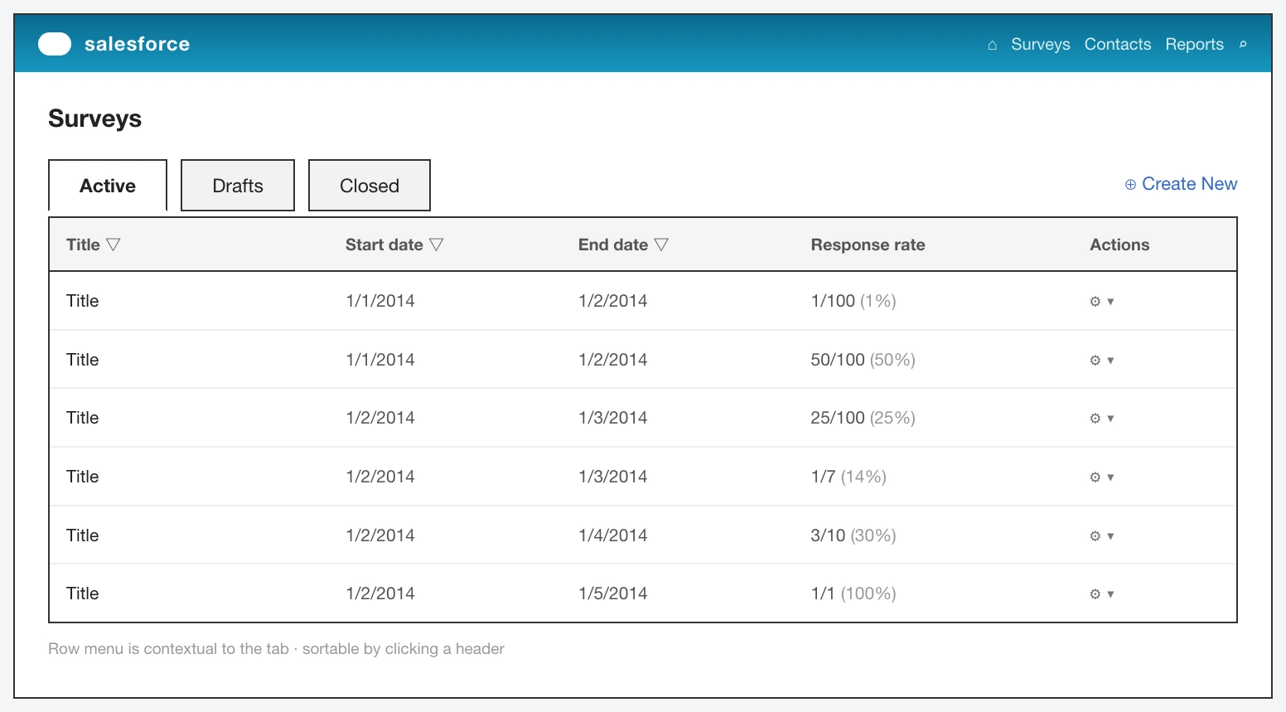Open Surveys in the top navigation
The image size is (1286, 712).
point(1041,45)
